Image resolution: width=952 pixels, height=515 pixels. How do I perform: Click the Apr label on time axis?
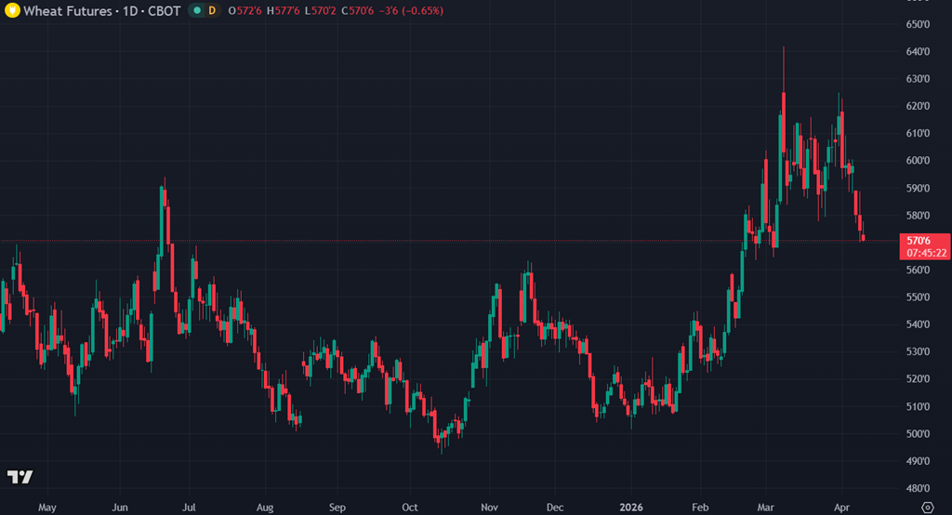pyautogui.click(x=840, y=508)
